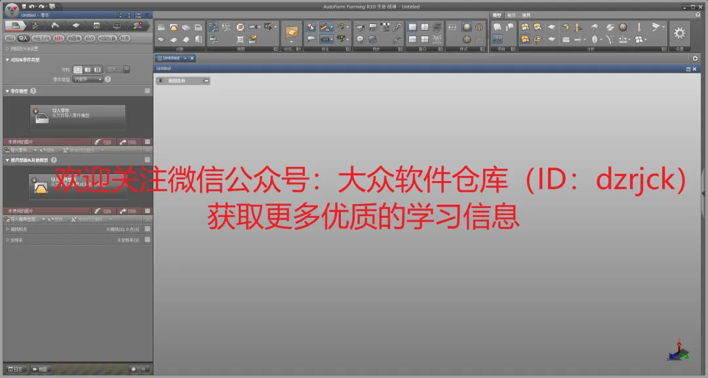Click the import tool surface button

click(77, 186)
